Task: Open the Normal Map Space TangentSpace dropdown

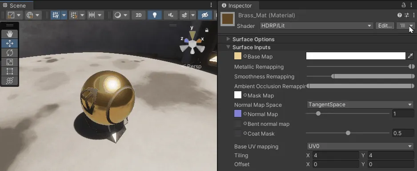Action: click(x=361, y=105)
